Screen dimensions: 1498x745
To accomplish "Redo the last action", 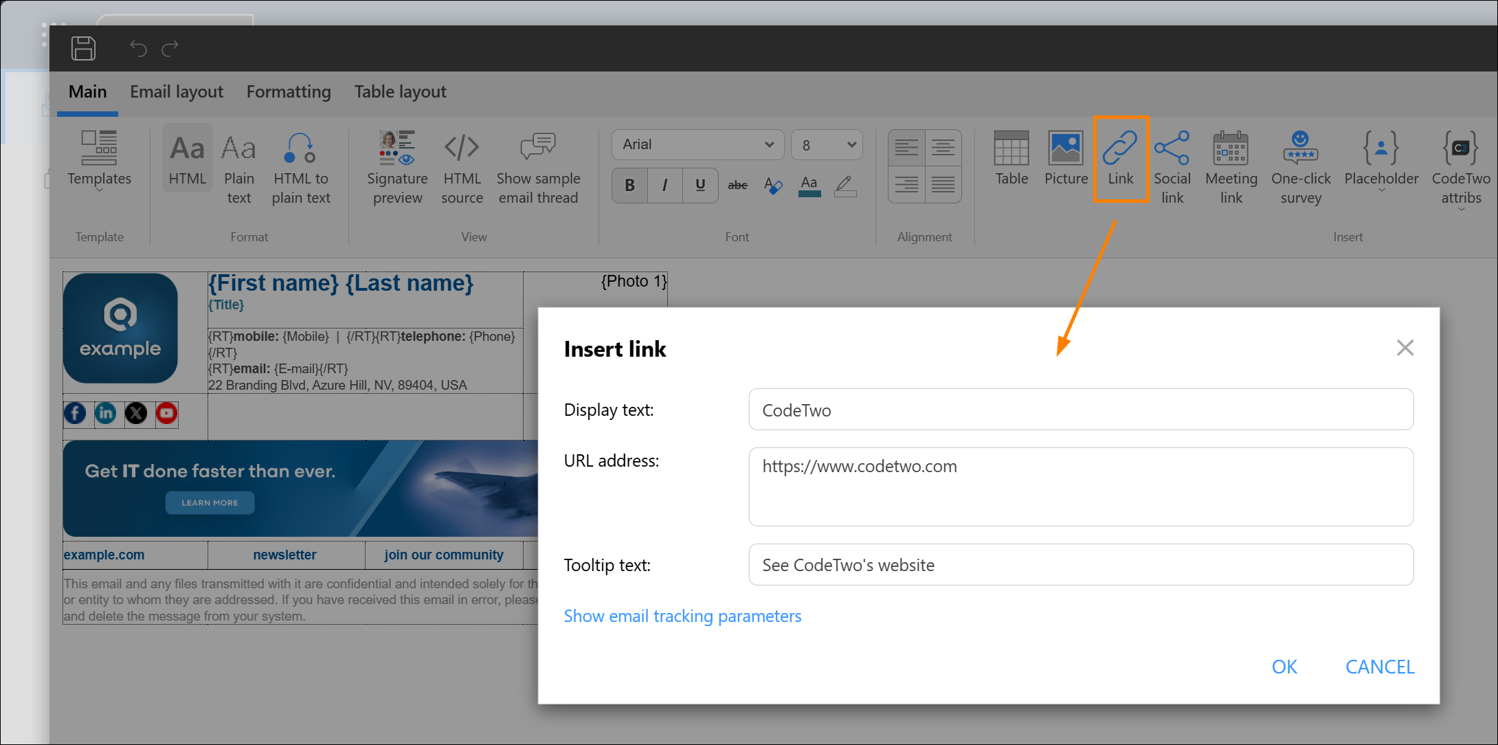I will click(170, 48).
